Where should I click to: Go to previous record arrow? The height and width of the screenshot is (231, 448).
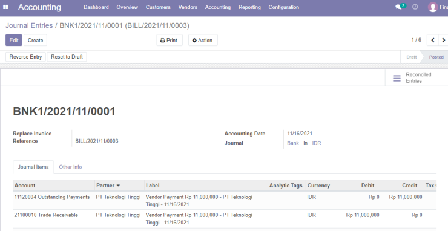[433, 41]
